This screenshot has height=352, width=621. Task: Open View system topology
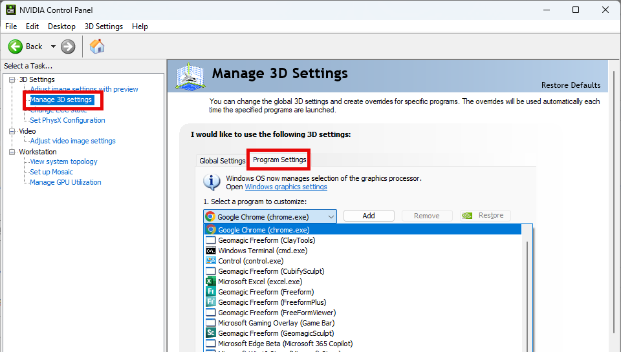[x=64, y=161]
